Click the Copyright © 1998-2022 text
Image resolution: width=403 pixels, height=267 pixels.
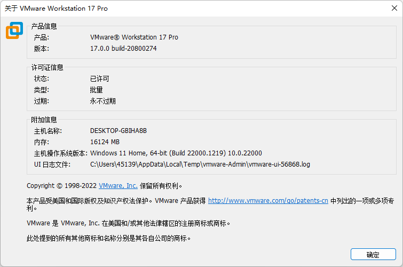[62, 186]
